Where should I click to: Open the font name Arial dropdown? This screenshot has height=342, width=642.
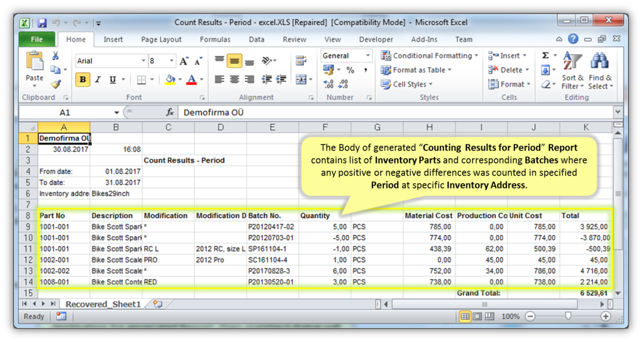pyautogui.click(x=143, y=61)
